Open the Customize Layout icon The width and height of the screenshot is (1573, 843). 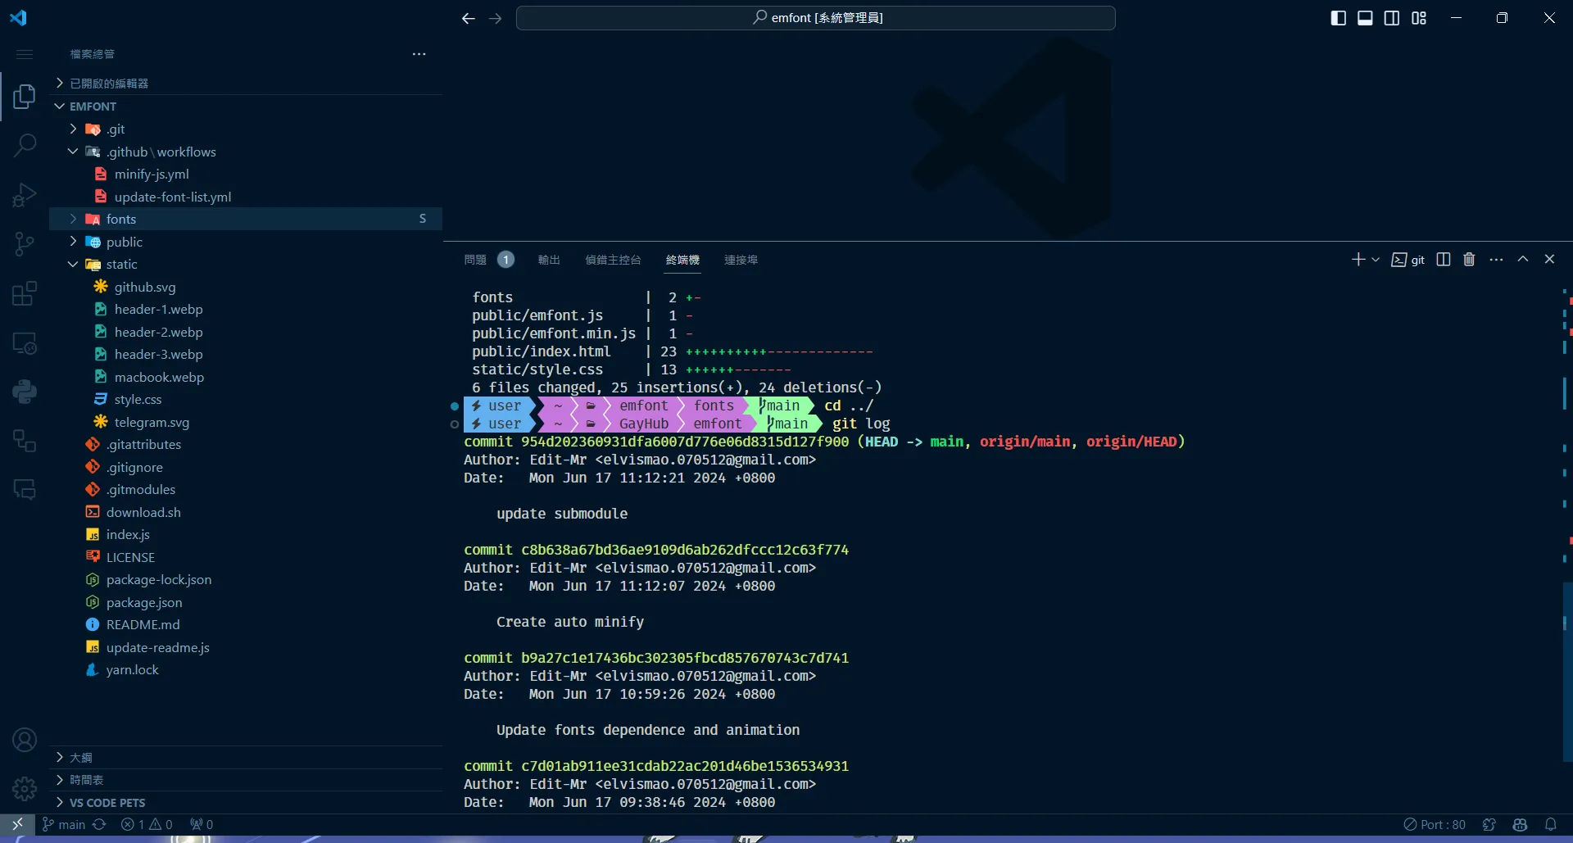1419,18
